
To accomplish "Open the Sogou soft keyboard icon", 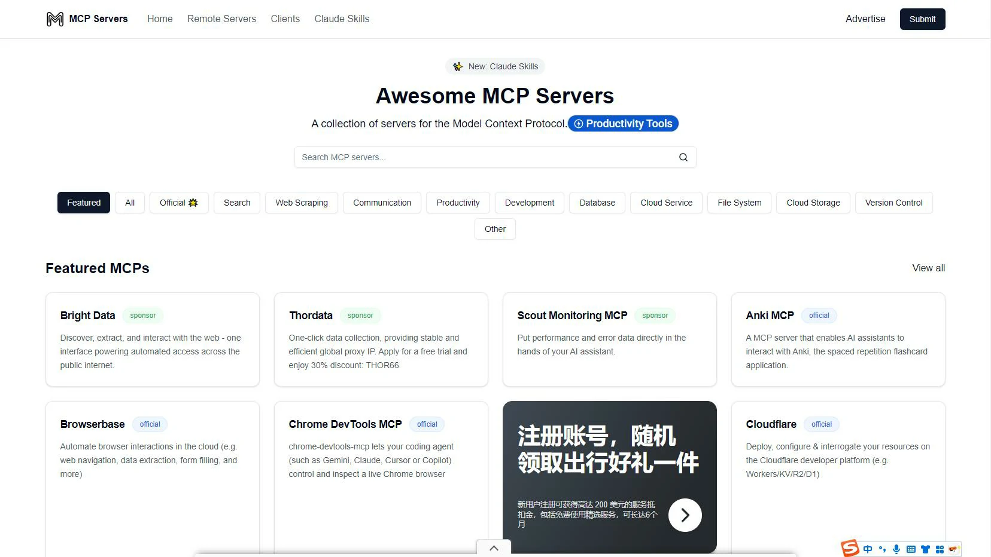I will [910, 549].
